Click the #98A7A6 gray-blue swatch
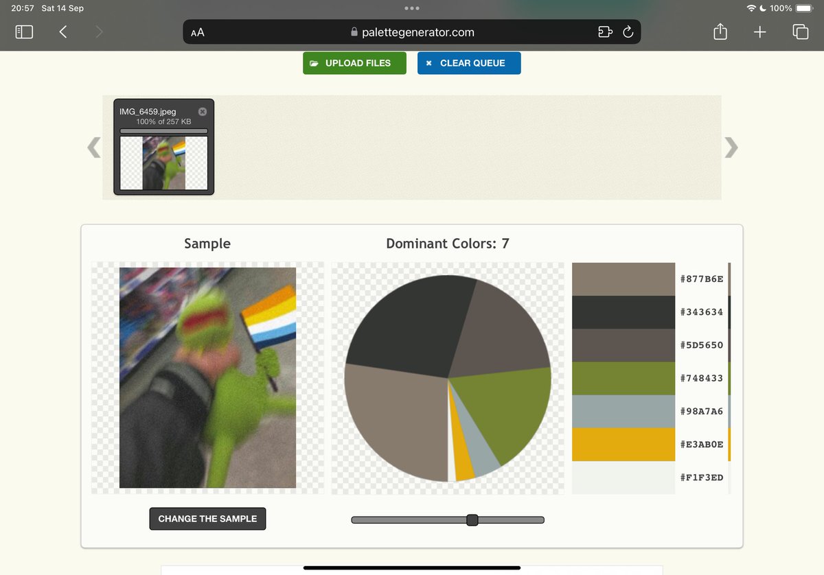This screenshot has height=575, width=824. pyautogui.click(x=623, y=412)
